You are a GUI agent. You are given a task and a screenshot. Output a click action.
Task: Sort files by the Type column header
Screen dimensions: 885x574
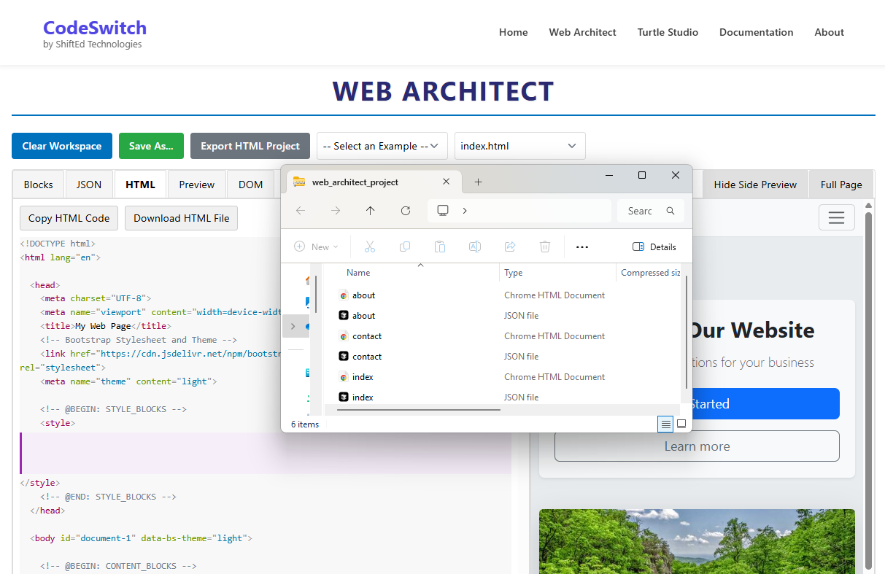tap(514, 273)
